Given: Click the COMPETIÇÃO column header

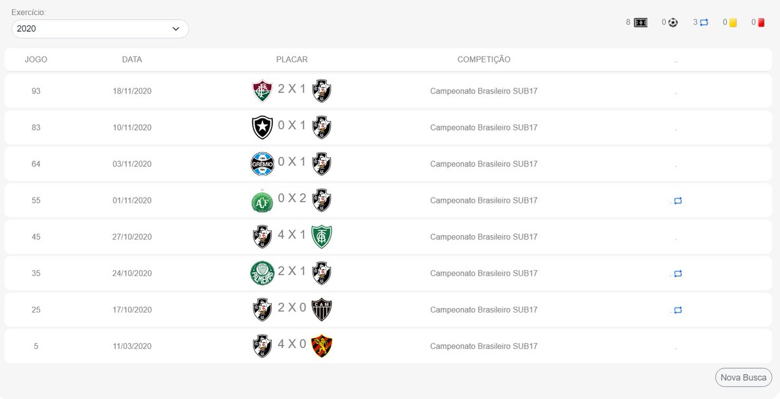Looking at the screenshot, I should (484, 60).
